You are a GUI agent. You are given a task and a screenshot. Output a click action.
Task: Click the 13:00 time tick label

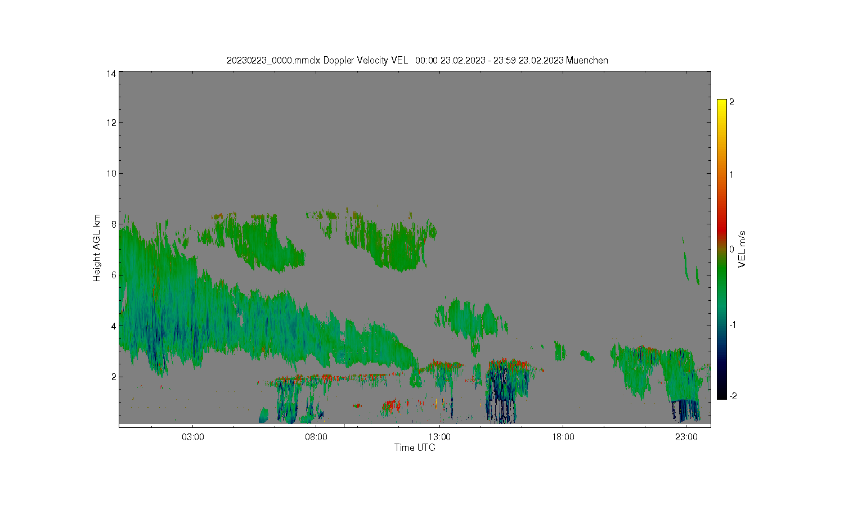pos(439,437)
